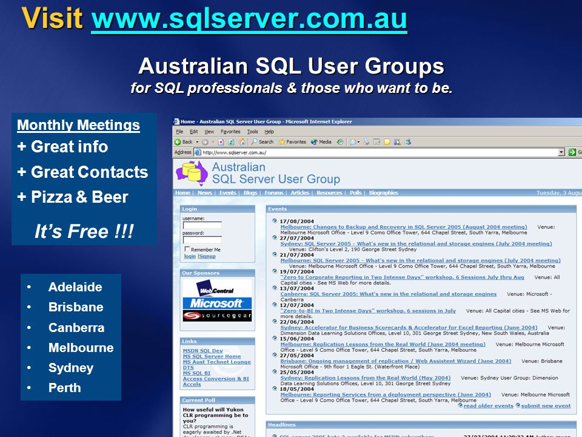Open Search from the IE toolbar
The height and width of the screenshot is (437, 582).
262,142
